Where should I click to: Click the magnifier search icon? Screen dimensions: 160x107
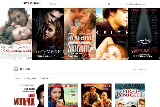tap(109, 4)
